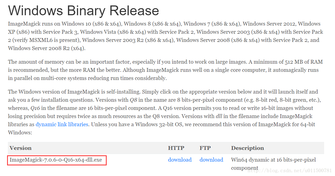This screenshot has height=176, width=335.
Task: Click the FTP download link
Action: click(211, 160)
